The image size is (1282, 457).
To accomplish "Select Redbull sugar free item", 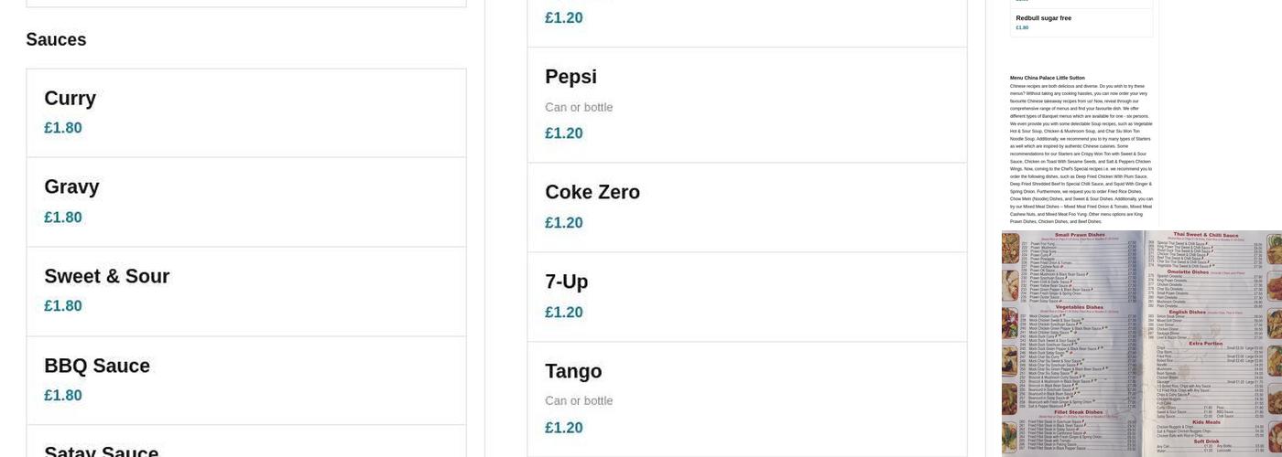I will tap(1043, 18).
